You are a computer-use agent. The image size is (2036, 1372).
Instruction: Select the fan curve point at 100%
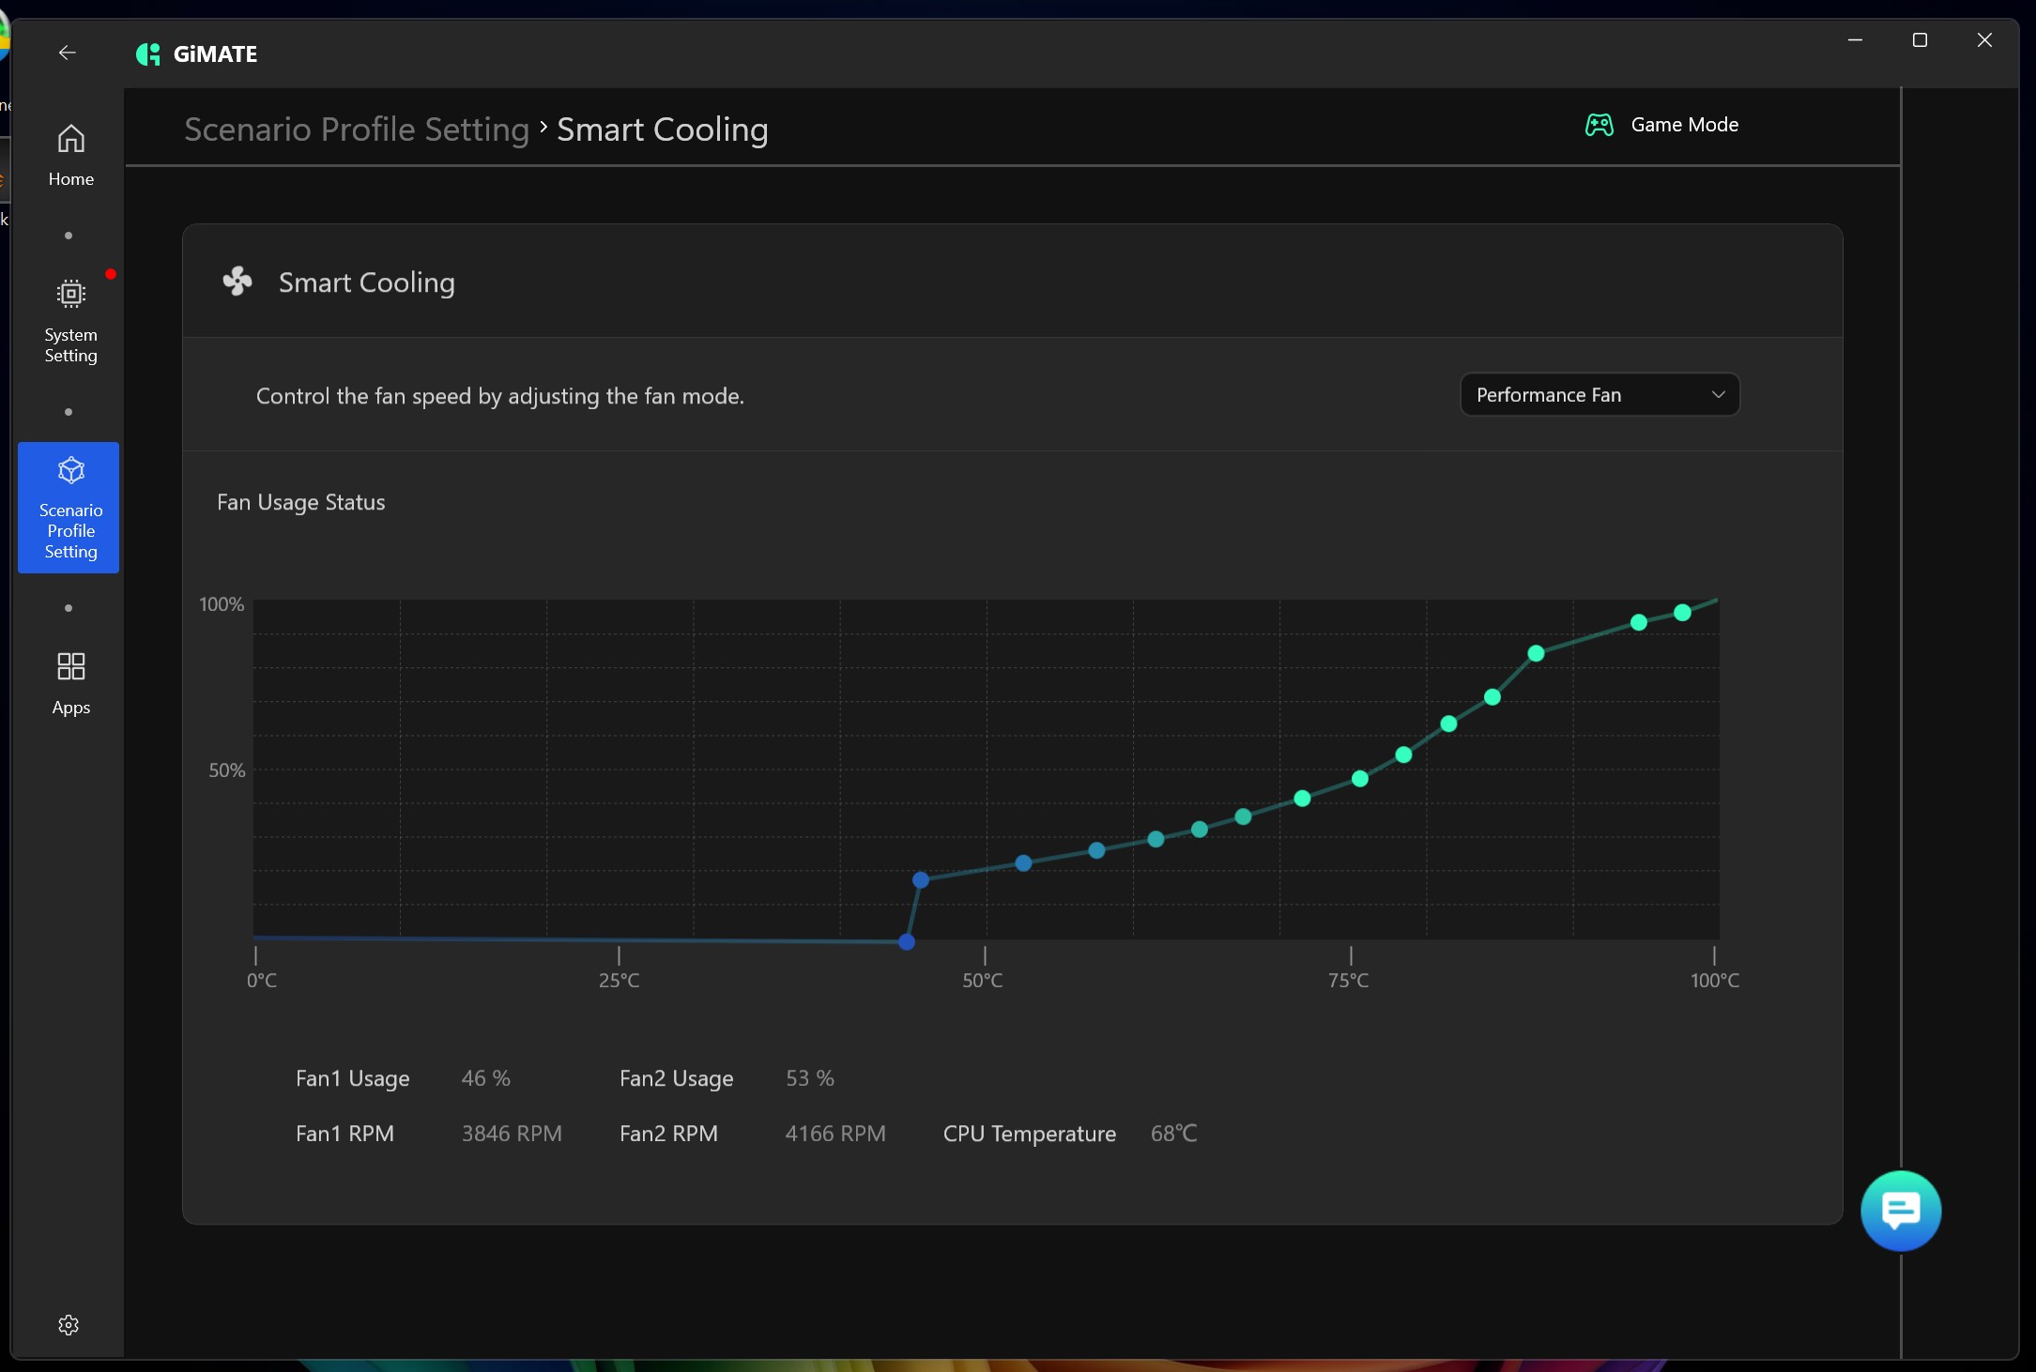click(x=1682, y=613)
